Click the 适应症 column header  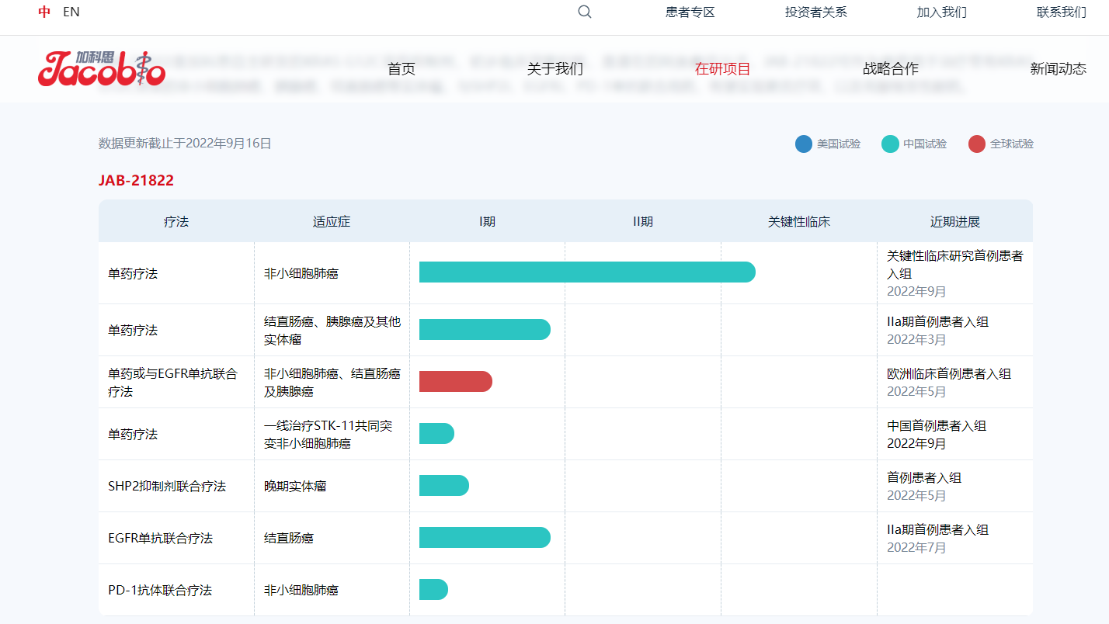[332, 222]
